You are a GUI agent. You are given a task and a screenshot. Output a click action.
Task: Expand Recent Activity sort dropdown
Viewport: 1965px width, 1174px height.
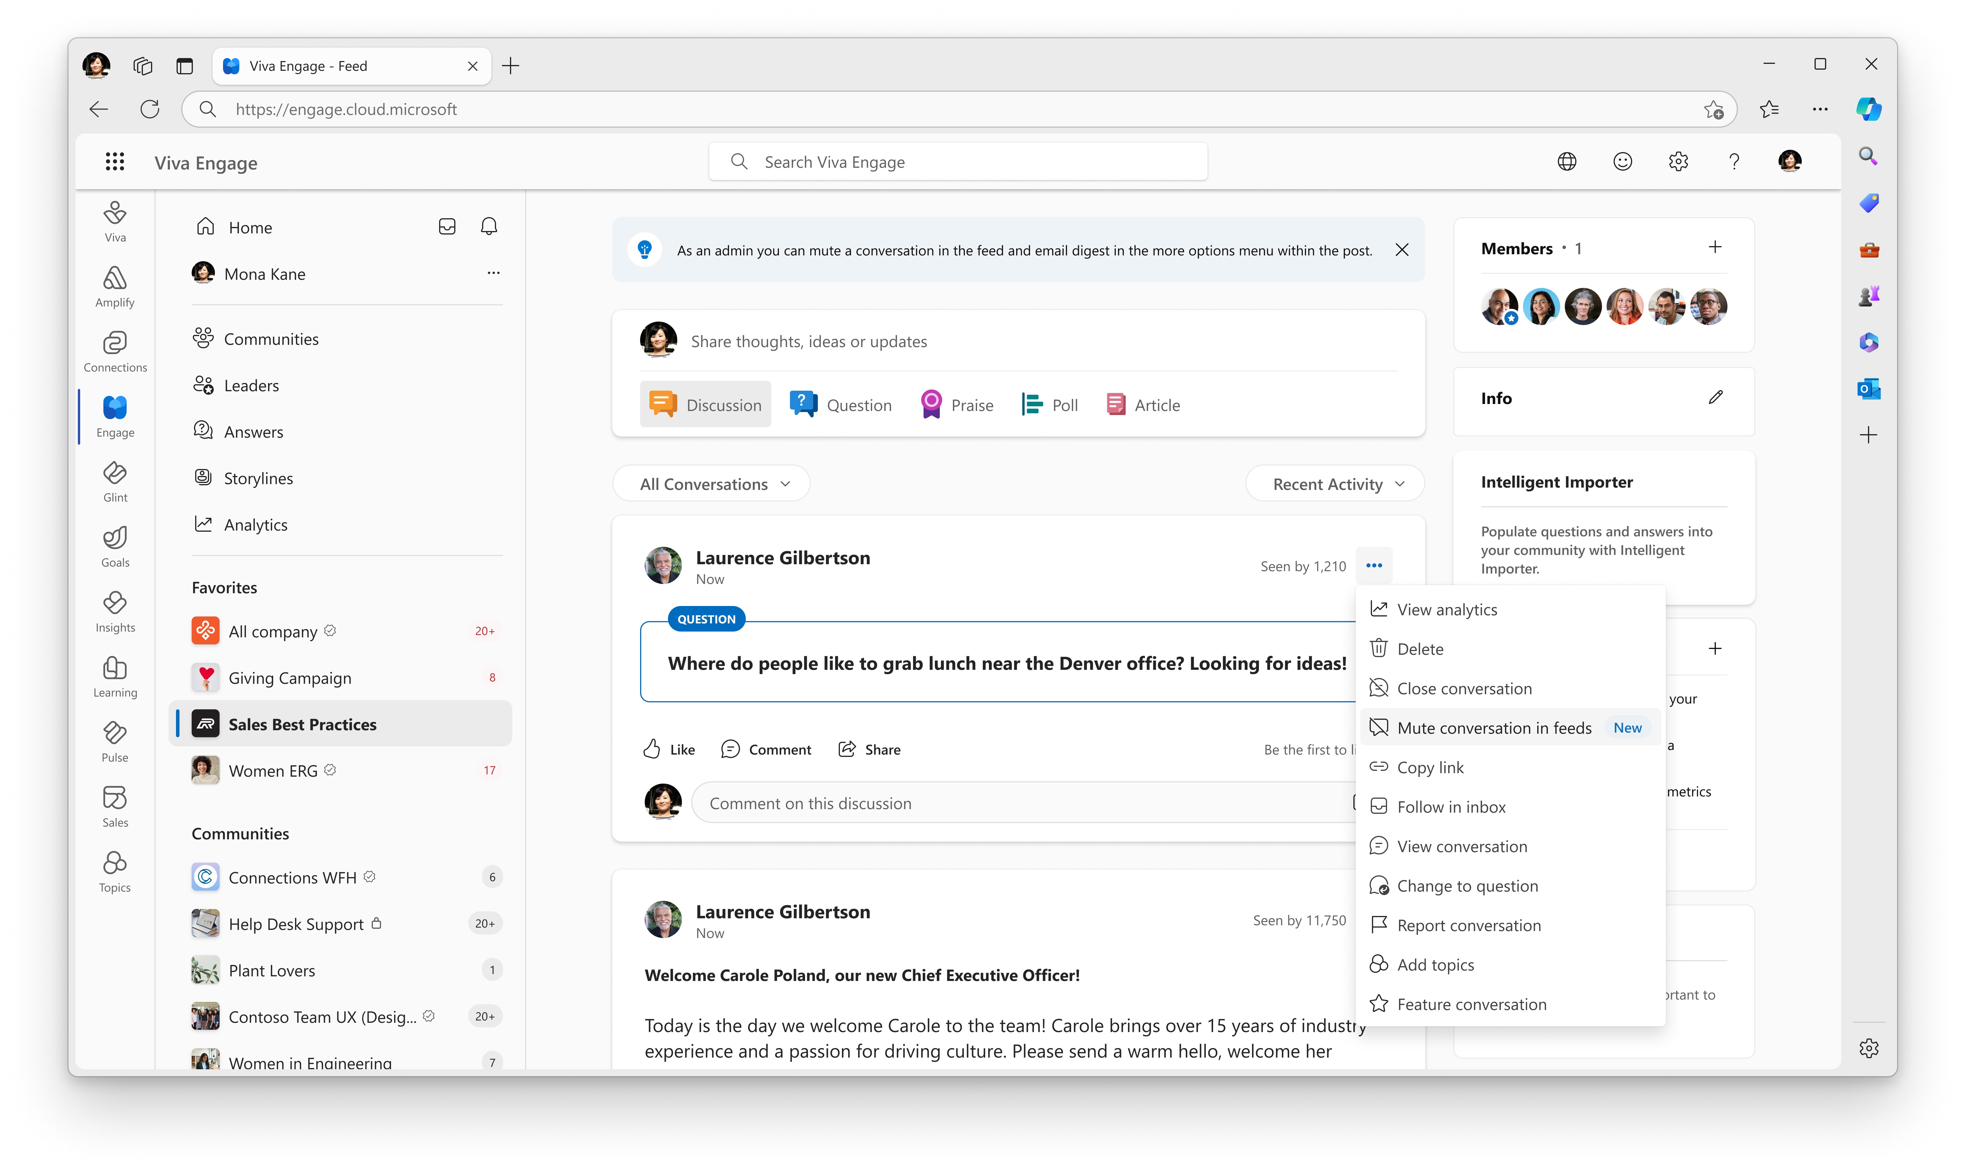tap(1336, 484)
